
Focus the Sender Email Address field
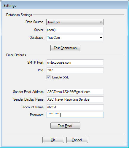coord(75,92)
